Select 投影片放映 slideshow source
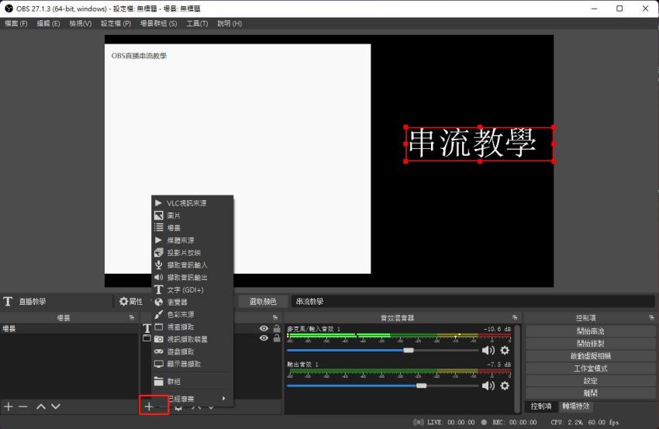The width and height of the screenshot is (659, 429). click(x=192, y=253)
